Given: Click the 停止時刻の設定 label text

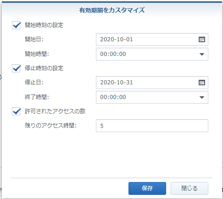Looking at the screenshot, I should coord(44,68).
